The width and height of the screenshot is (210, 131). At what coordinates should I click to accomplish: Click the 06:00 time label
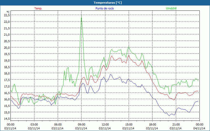click(x=58, y=124)
